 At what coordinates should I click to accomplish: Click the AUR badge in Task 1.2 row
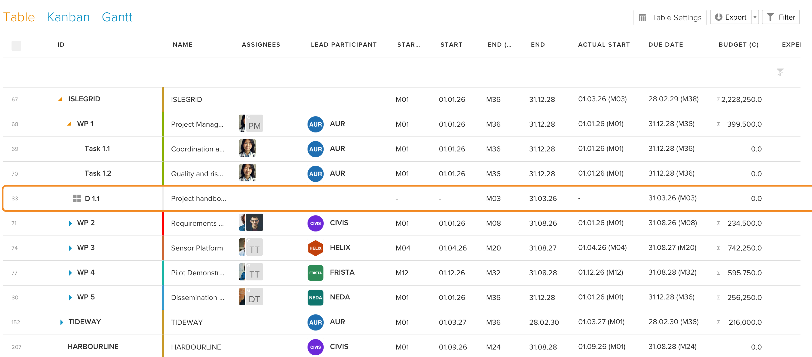pos(315,174)
